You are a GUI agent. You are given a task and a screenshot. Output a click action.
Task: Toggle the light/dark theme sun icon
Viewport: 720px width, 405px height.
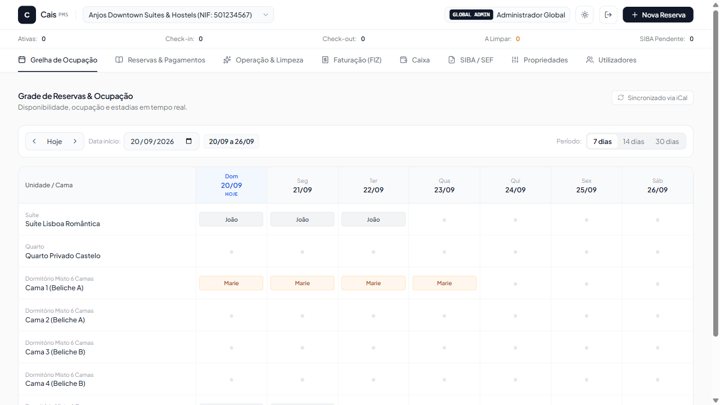(x=584, y=15)
